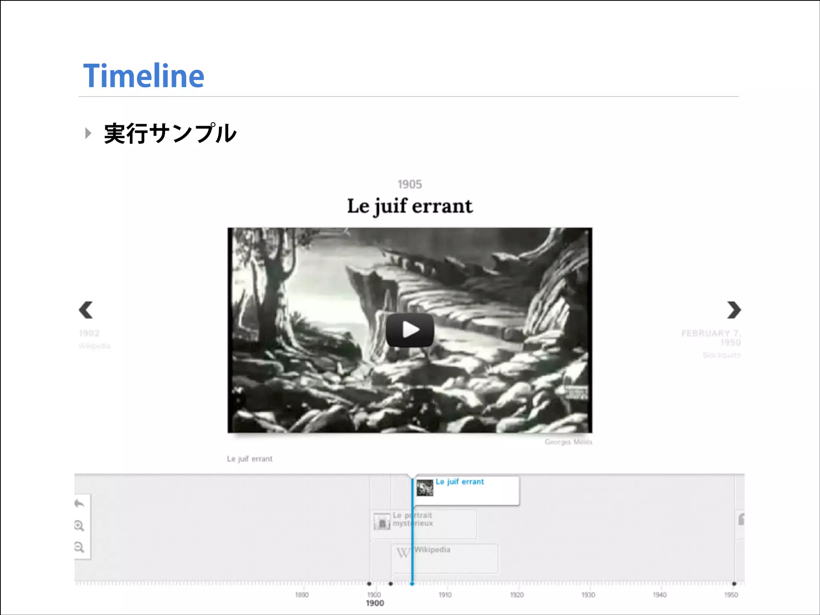Click the Le juif errant flag thumbnail

coord(425,488)
